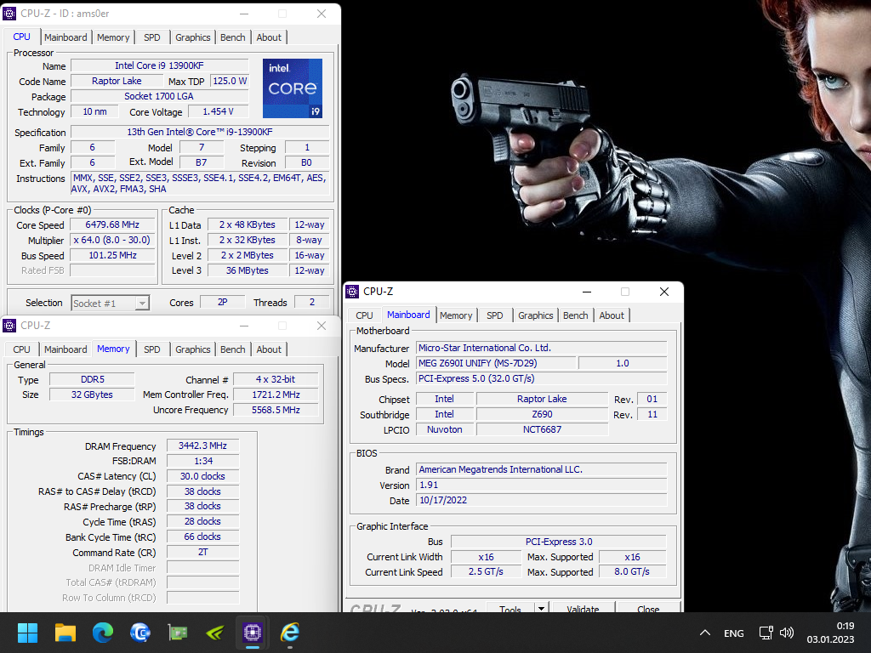
Task: Open File Explorer from the taskbar
Action: [x=65, y=633]
